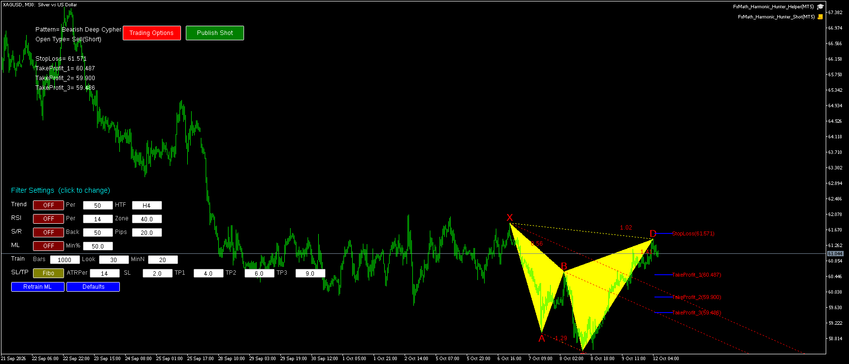Click the RSI Zone value 40.0
The image size is (849, 364).
coord(147,219)
